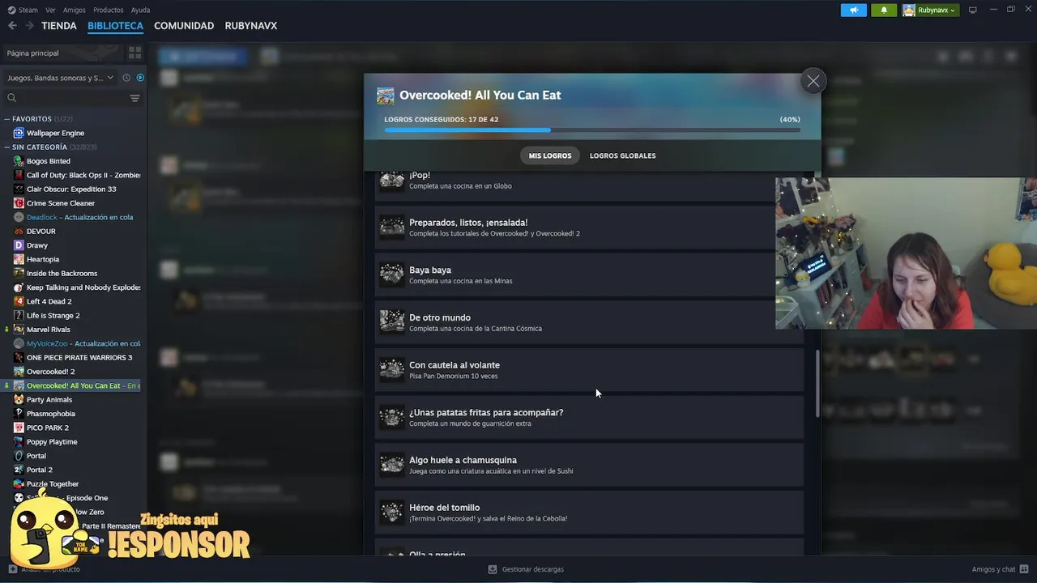Click the Heartopia game icon

pyautogui.click(x=19, y=259)
